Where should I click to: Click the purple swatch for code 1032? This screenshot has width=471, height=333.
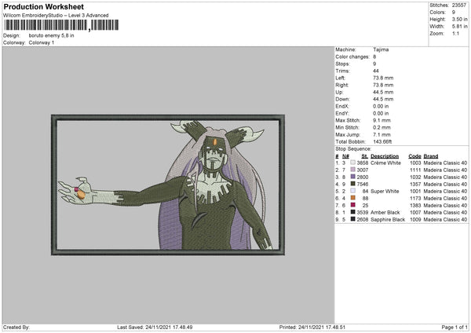coord(352,177)
